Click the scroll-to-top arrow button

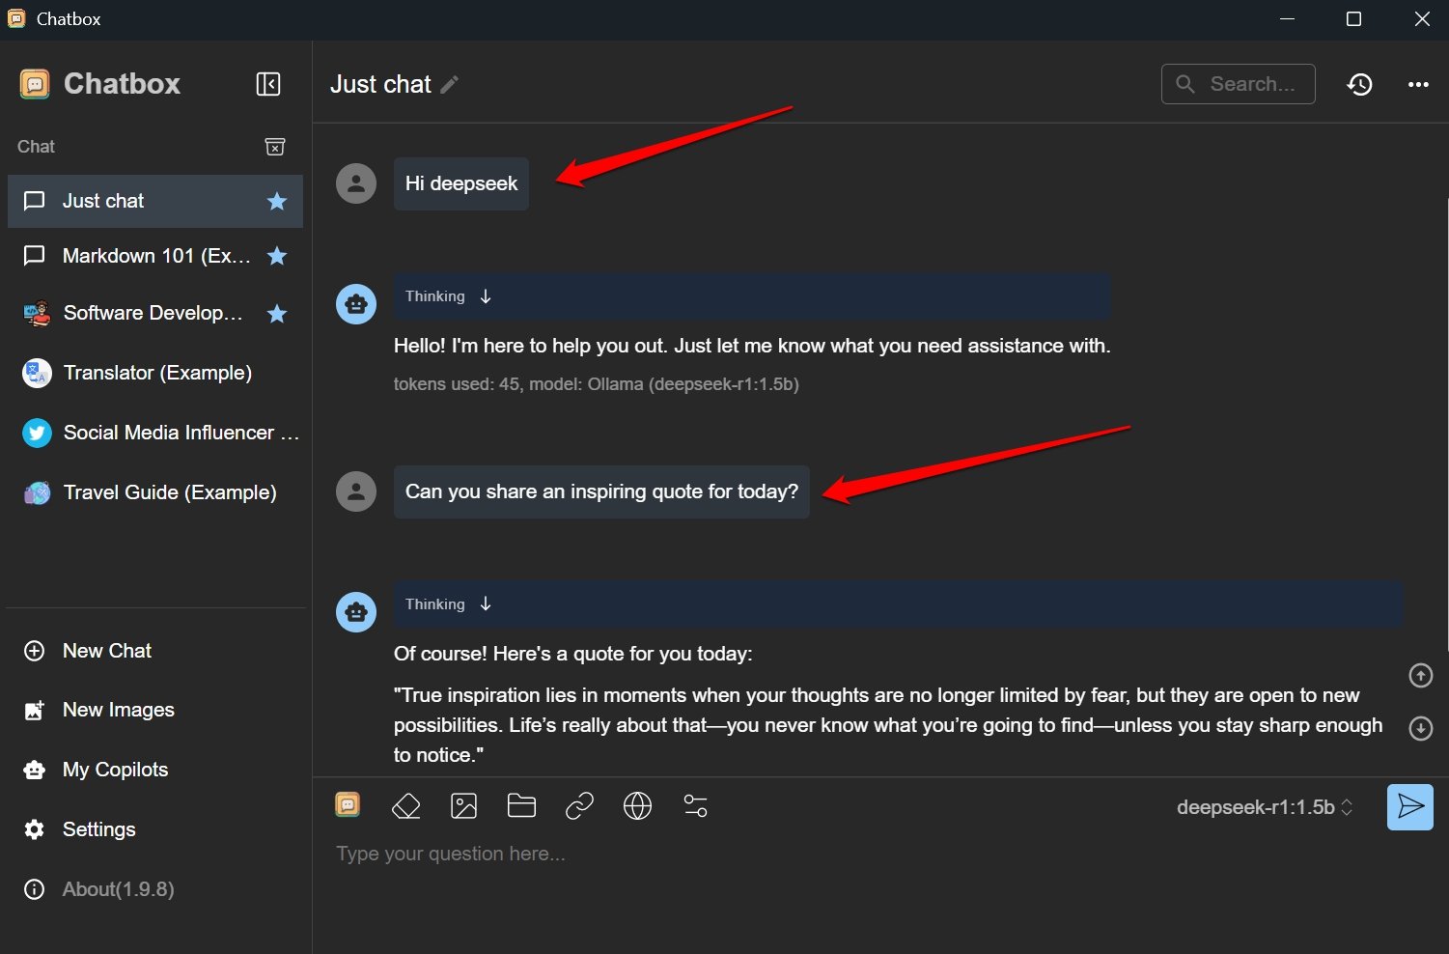tap(1420, 675)
